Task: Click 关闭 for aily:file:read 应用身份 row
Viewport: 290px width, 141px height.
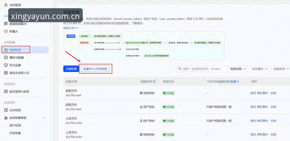Action: tap(273, 93)
